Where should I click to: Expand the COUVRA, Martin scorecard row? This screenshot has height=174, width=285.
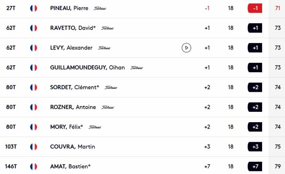pos(142,147)
